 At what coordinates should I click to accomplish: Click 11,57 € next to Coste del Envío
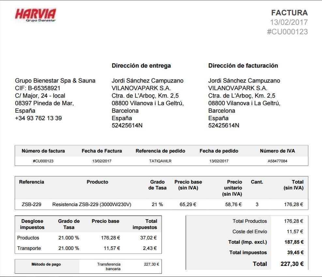(295, 232)
